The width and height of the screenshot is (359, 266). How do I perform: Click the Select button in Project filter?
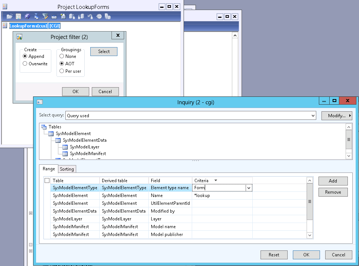tap(104, 52)
